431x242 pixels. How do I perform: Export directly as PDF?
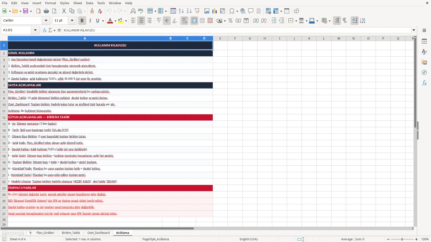pyautogui.click(x=38, y=11)
